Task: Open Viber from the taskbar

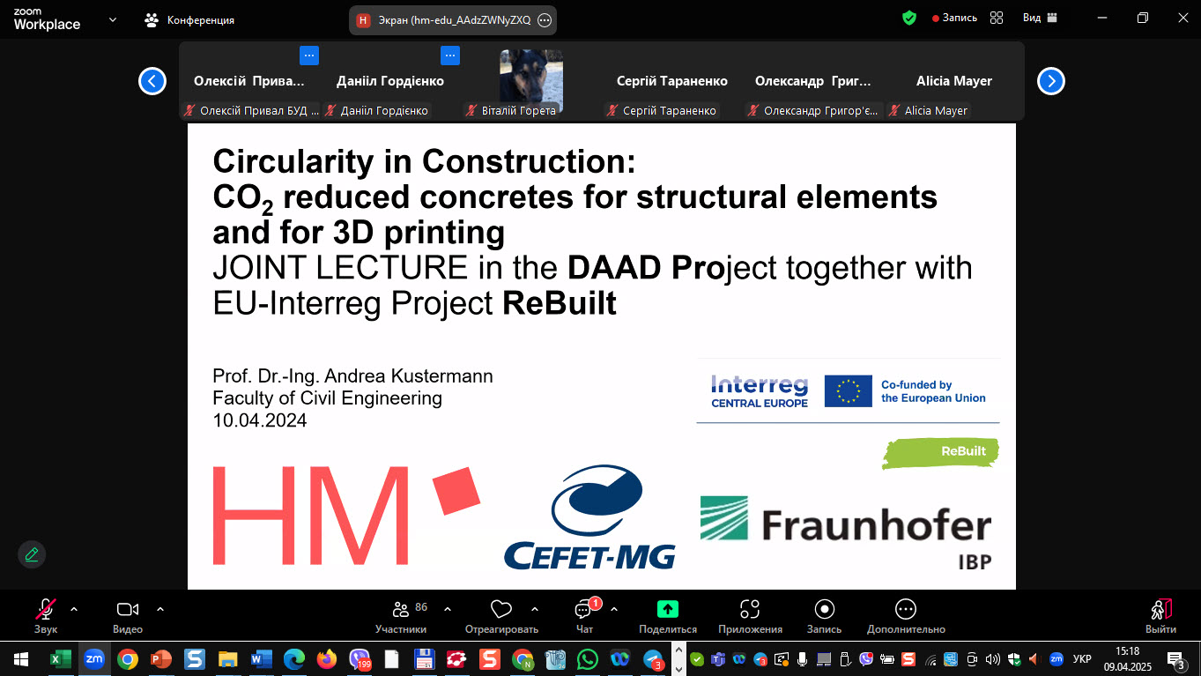Action: (x=360, y=658)
